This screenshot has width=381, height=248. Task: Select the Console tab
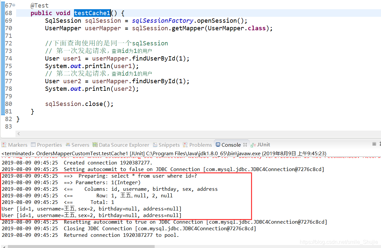231,145
